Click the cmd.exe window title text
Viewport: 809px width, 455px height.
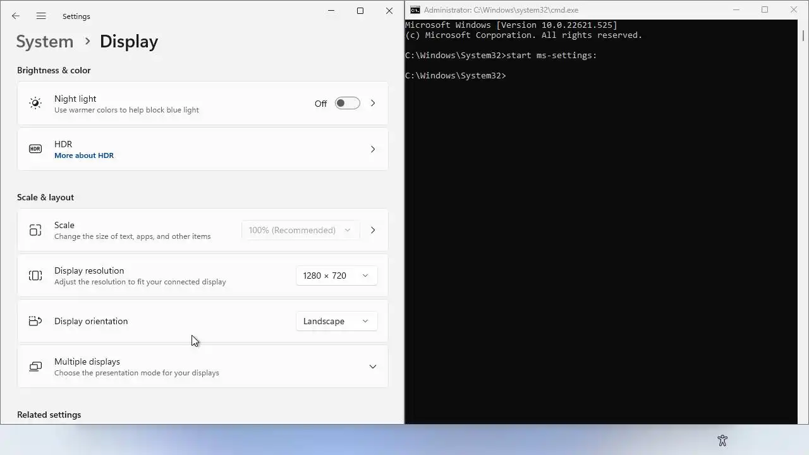tap(501, 10)
